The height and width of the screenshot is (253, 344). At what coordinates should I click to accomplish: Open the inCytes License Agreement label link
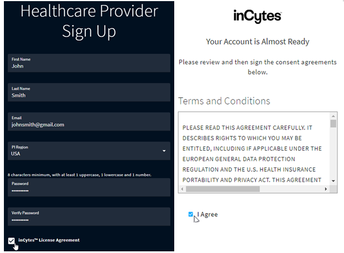(49, 240)
